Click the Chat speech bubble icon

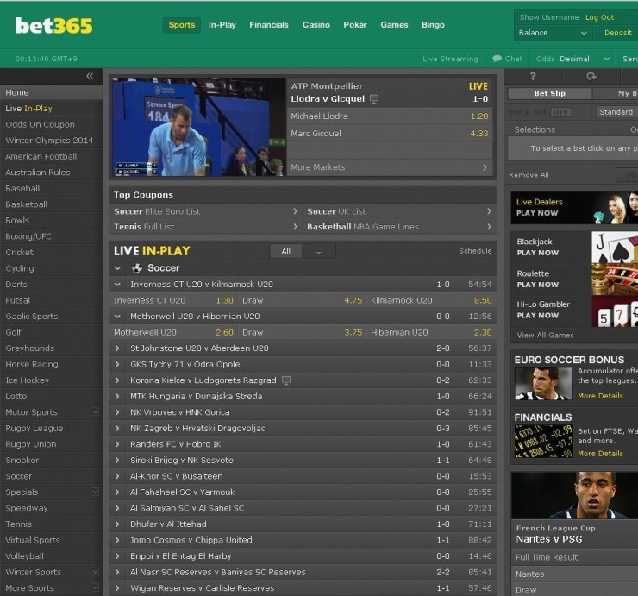(x=497, y=59)
